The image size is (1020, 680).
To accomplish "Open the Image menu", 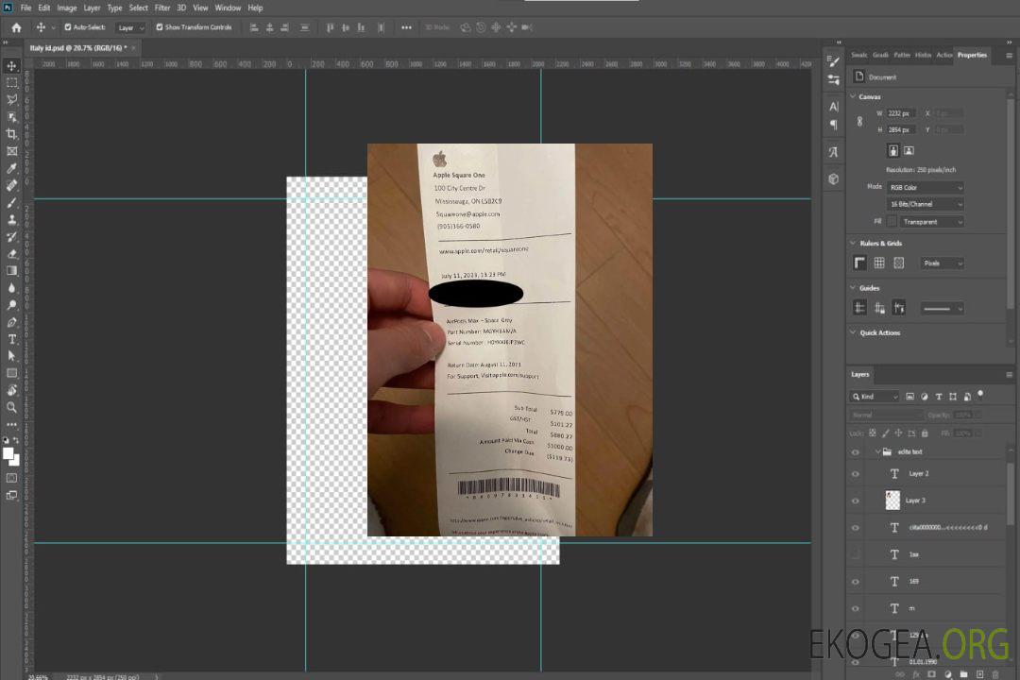I will click(x=66, y=8).
